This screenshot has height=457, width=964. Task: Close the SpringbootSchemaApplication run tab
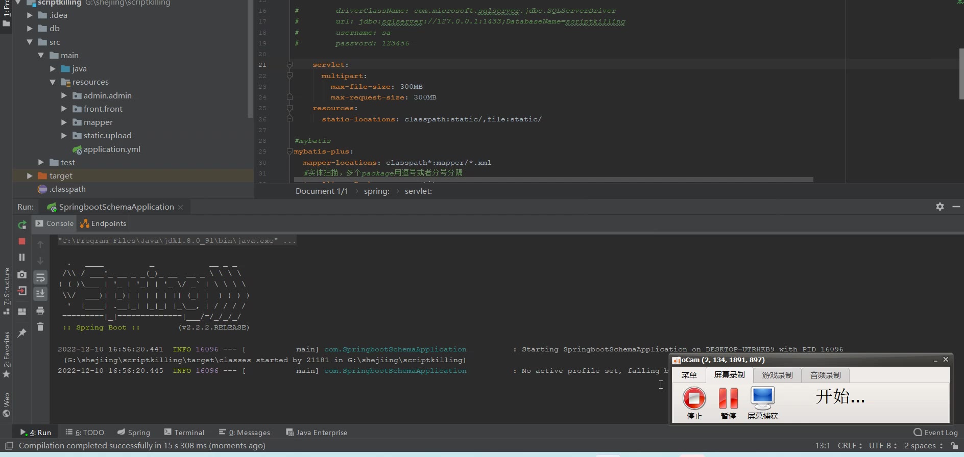click(180, 207)
